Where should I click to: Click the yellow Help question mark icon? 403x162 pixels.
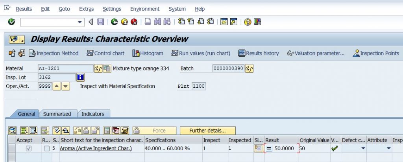pos(248,22)
